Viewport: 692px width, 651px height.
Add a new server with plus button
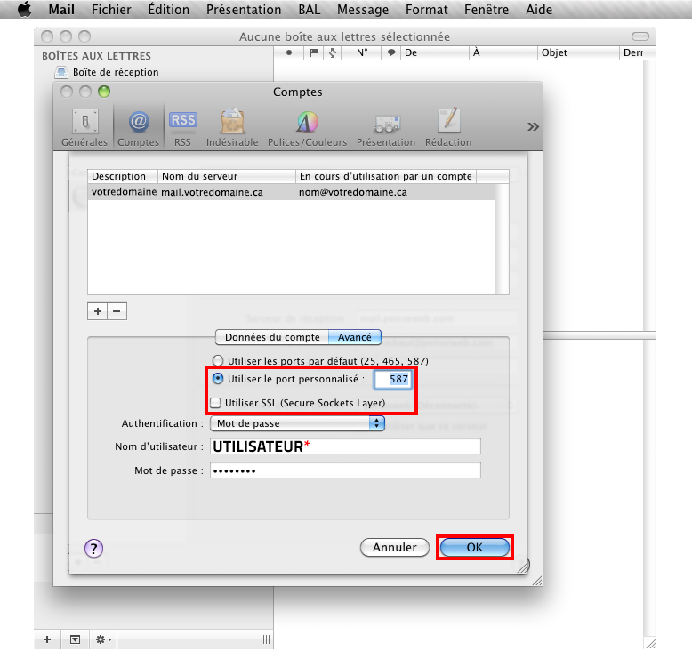pos(98,311)
